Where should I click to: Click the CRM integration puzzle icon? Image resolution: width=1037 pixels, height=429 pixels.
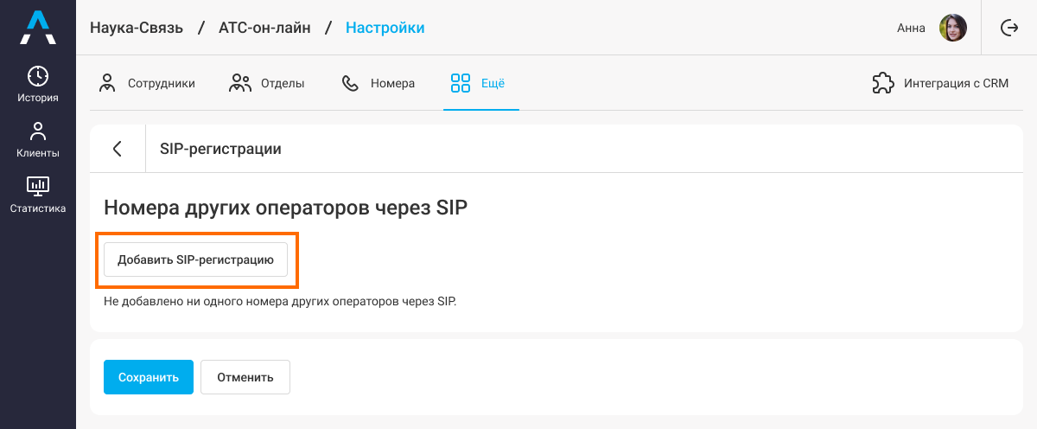click(883, 83)
